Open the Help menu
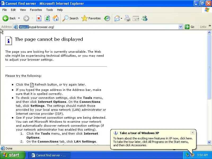 (x=60, y=10)
